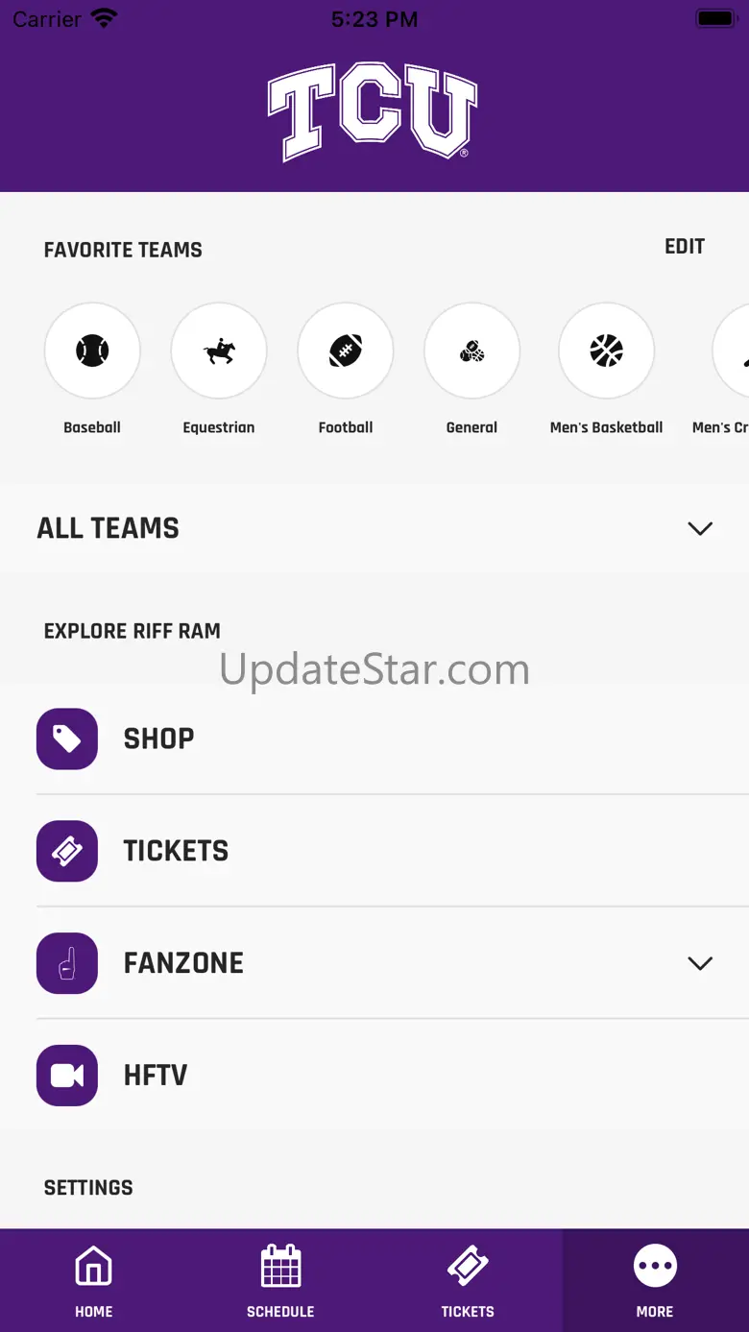Tap the purple Tickets list icon
Viewport: 749px width, 1332px height.
pos(67,851)
